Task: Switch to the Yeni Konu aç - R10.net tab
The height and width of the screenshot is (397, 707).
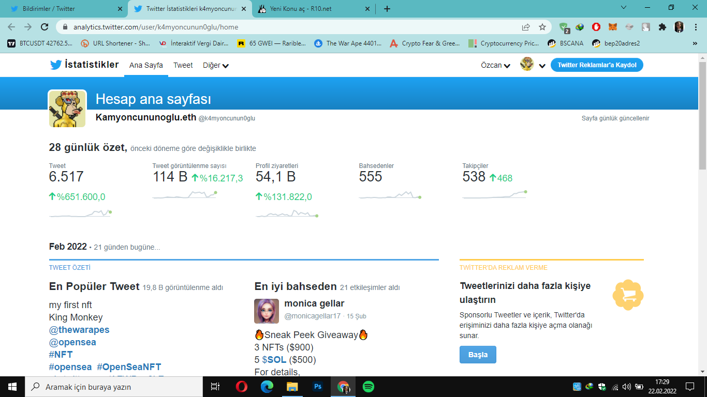Action: pos(313,9)
